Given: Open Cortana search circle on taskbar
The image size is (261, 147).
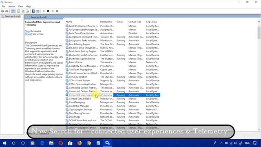Looking at the screenshot, I should [13, 143].
